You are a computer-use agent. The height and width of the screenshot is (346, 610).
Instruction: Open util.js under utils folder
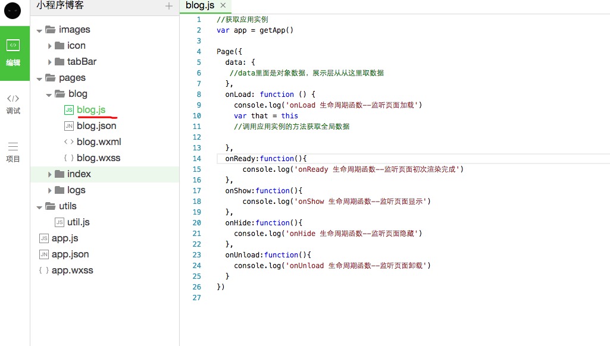pos(78,222)
